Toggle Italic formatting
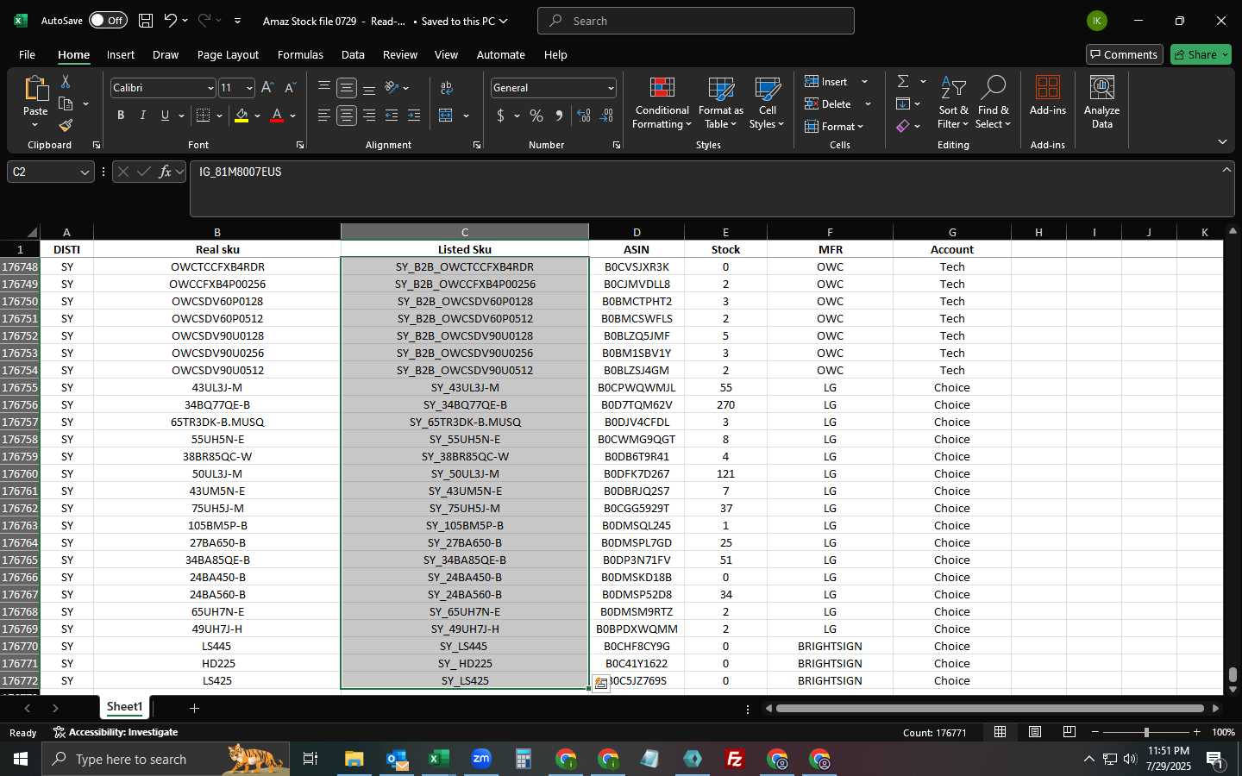The image size is (1242, 776). (x=143, y=116)
